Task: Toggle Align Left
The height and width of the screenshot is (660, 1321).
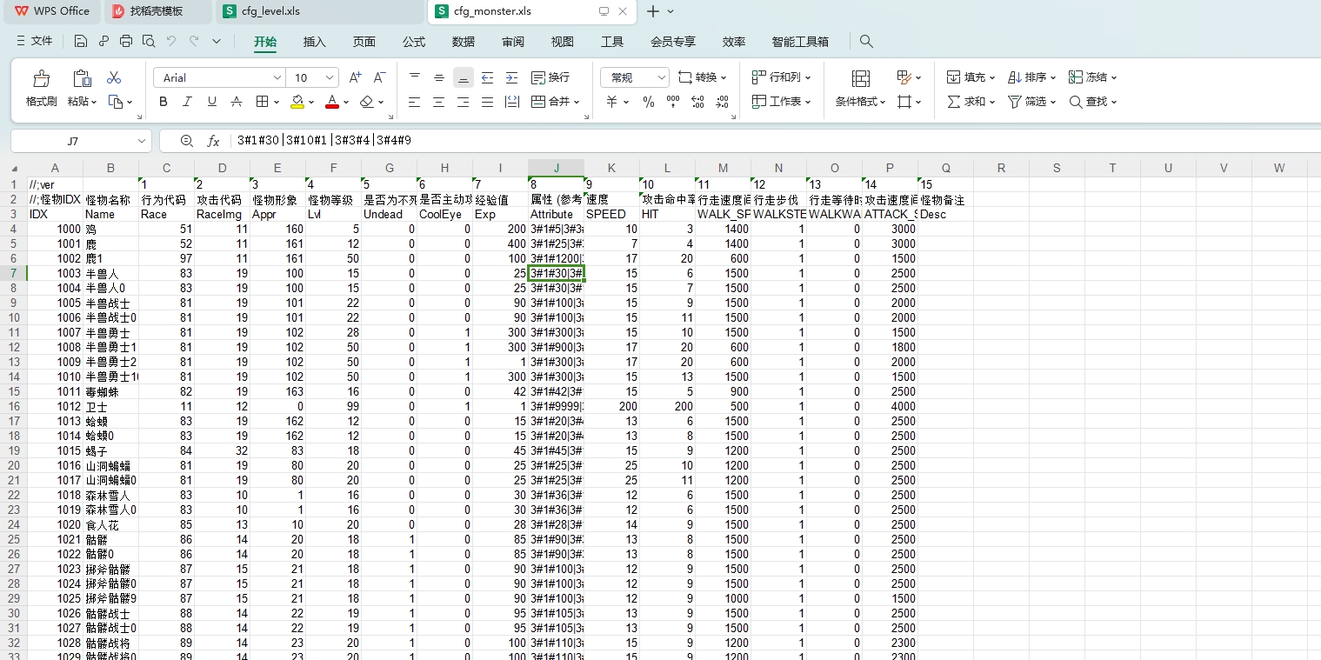Action: (414, 102)
